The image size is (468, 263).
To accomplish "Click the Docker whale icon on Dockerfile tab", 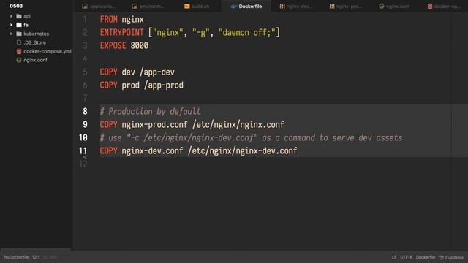I will 233,7.
